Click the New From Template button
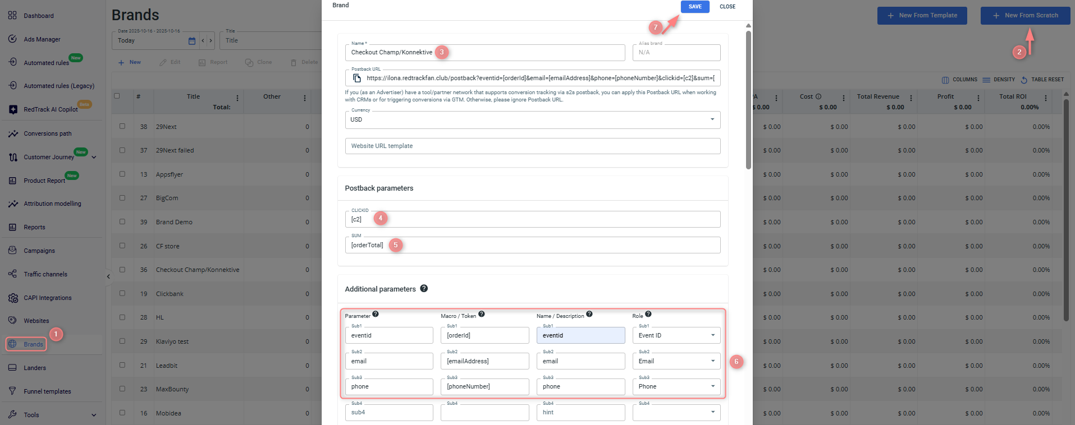The width and height of the screenshot is (1075, 425). click(x=922, y=16)
